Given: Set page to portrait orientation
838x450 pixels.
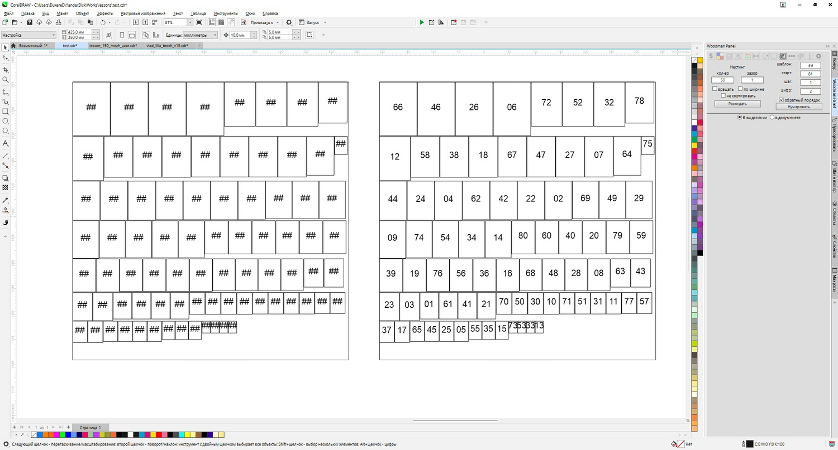Looking at the screenshot, I should [x=122, y=35].
